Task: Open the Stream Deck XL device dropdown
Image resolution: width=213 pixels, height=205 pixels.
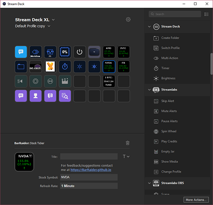Action: [53, 20]
